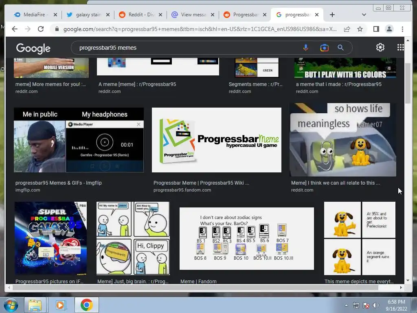Open the Progressbar Meme logo image
This screenshot has height=313, width=417.
point(217,140)
